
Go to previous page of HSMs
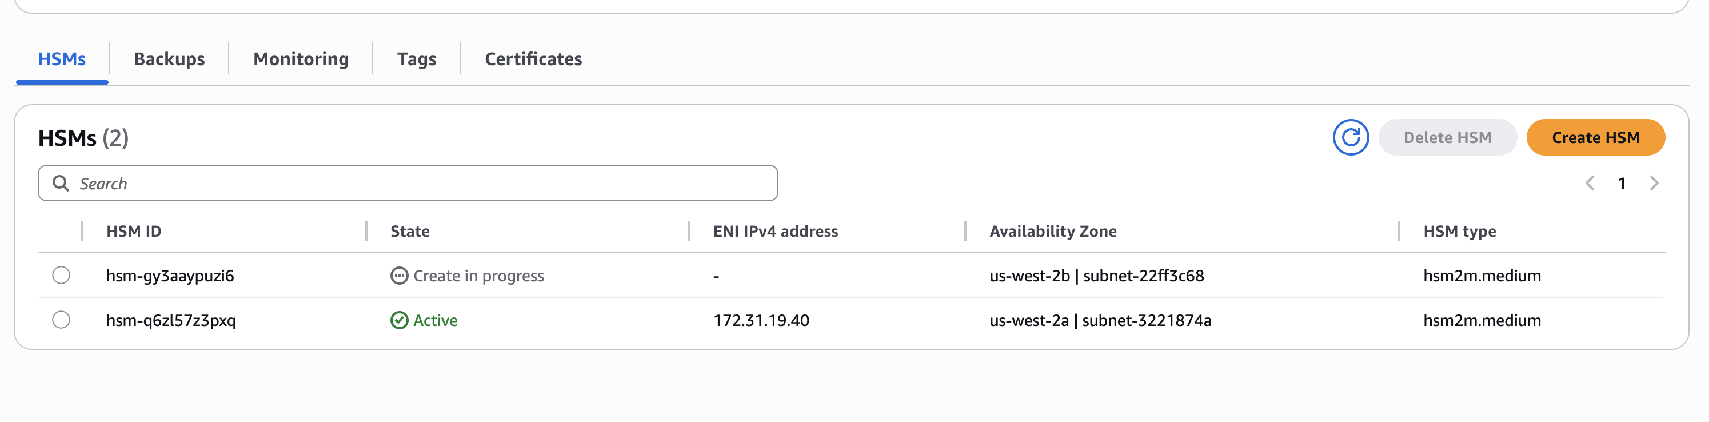(x=1590, y=183)
